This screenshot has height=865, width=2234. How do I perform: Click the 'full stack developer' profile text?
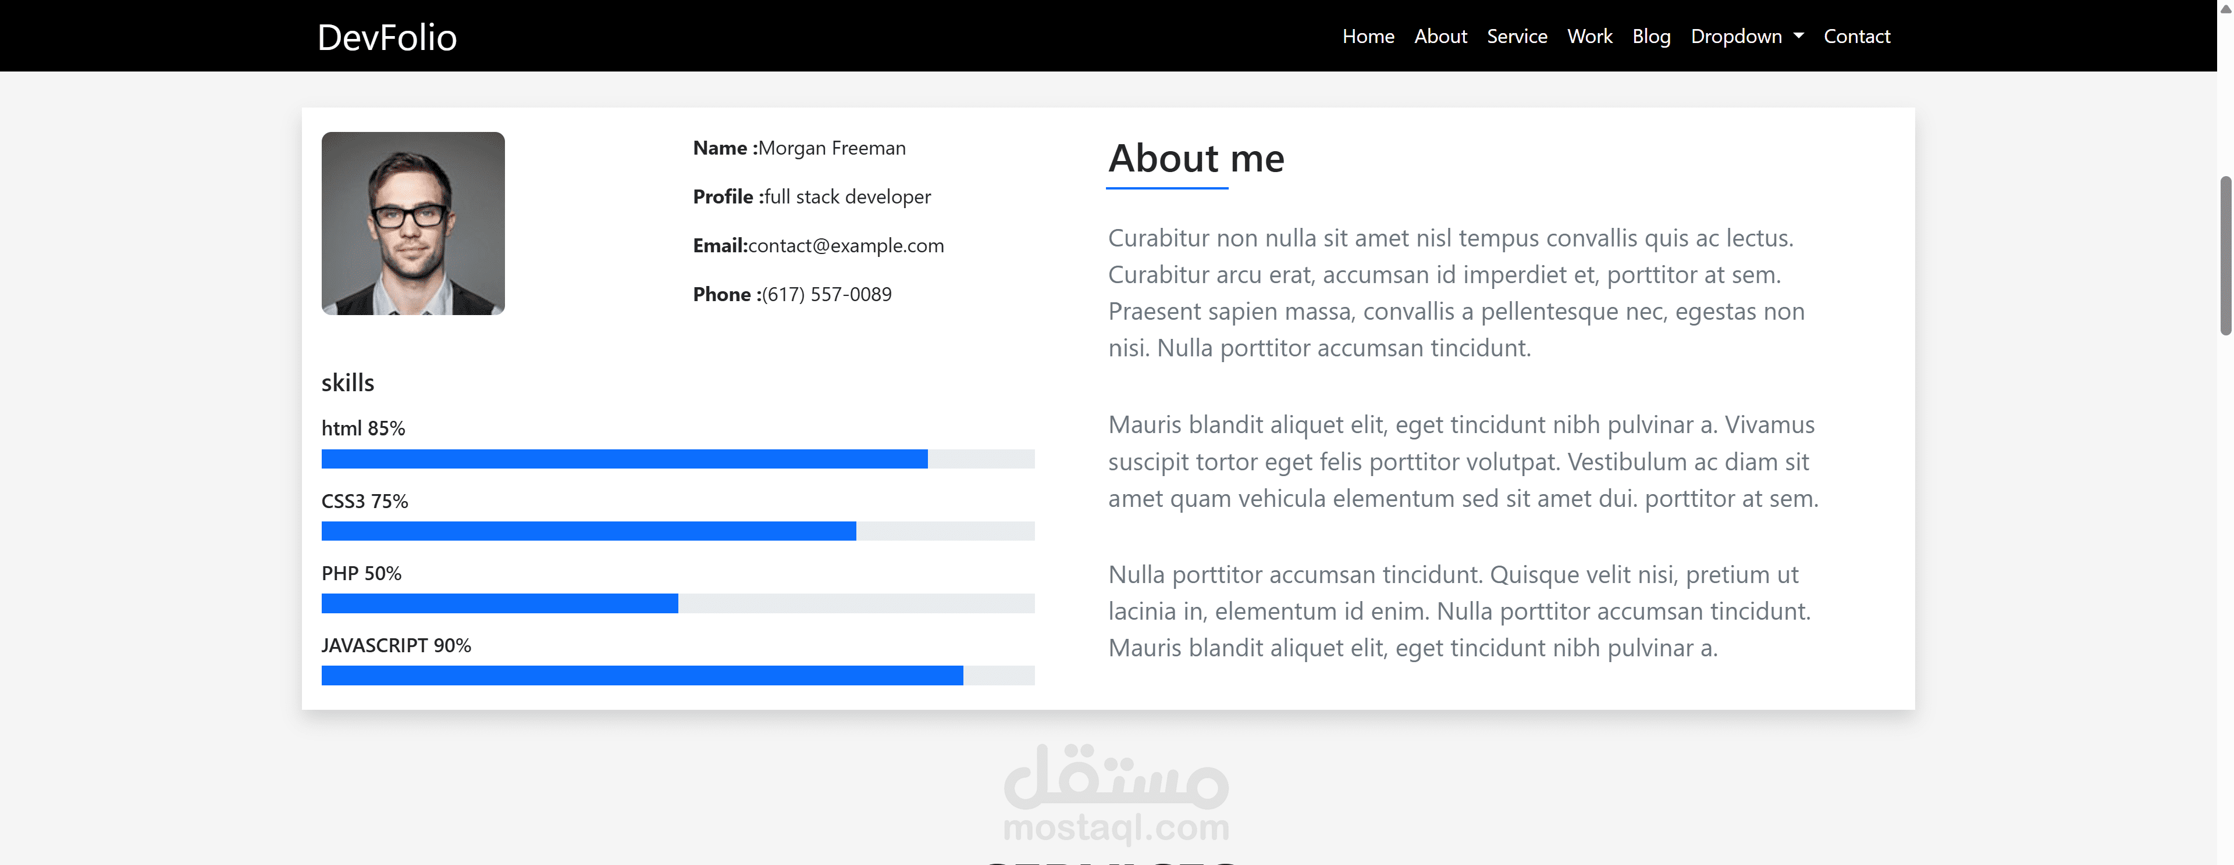tap(847, 196)
